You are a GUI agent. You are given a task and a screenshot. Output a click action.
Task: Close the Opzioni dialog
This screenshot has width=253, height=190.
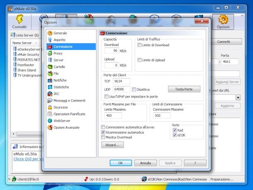202,21
